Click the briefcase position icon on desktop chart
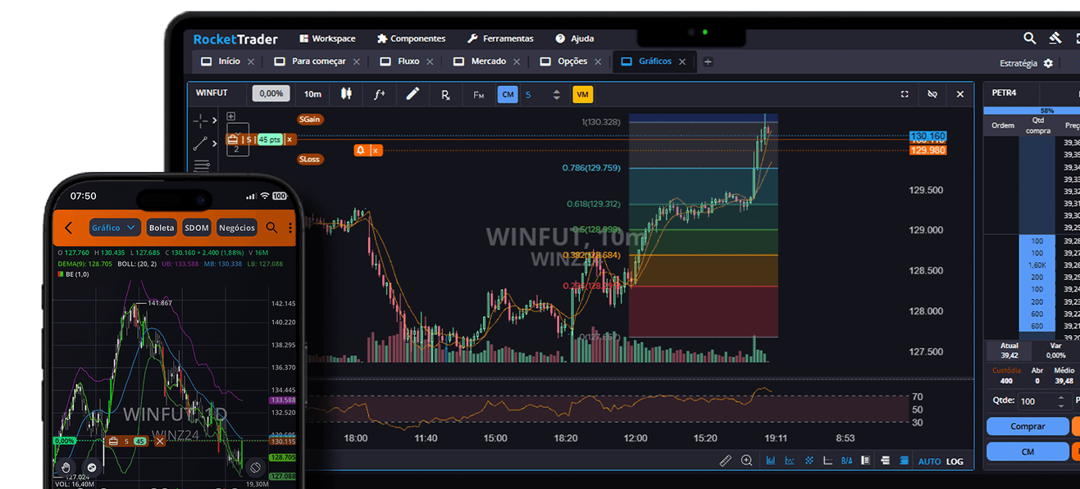Viewport: 1080px width, 489px height. click(233, 139)
